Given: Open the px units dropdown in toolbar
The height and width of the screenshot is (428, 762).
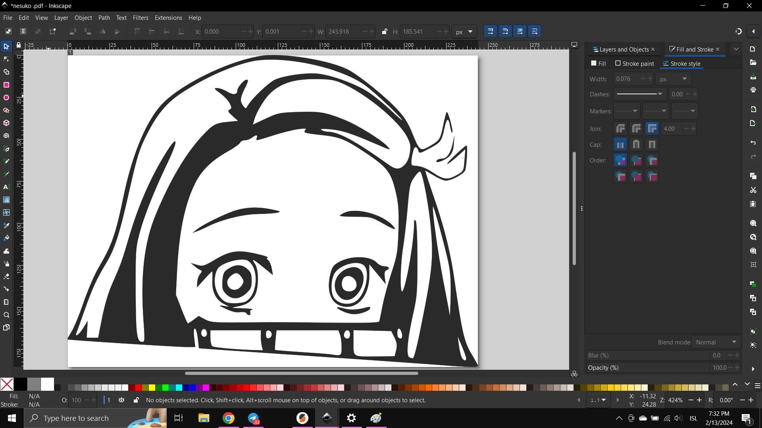Looking at the screenshot, I should [x=464, y=32].
